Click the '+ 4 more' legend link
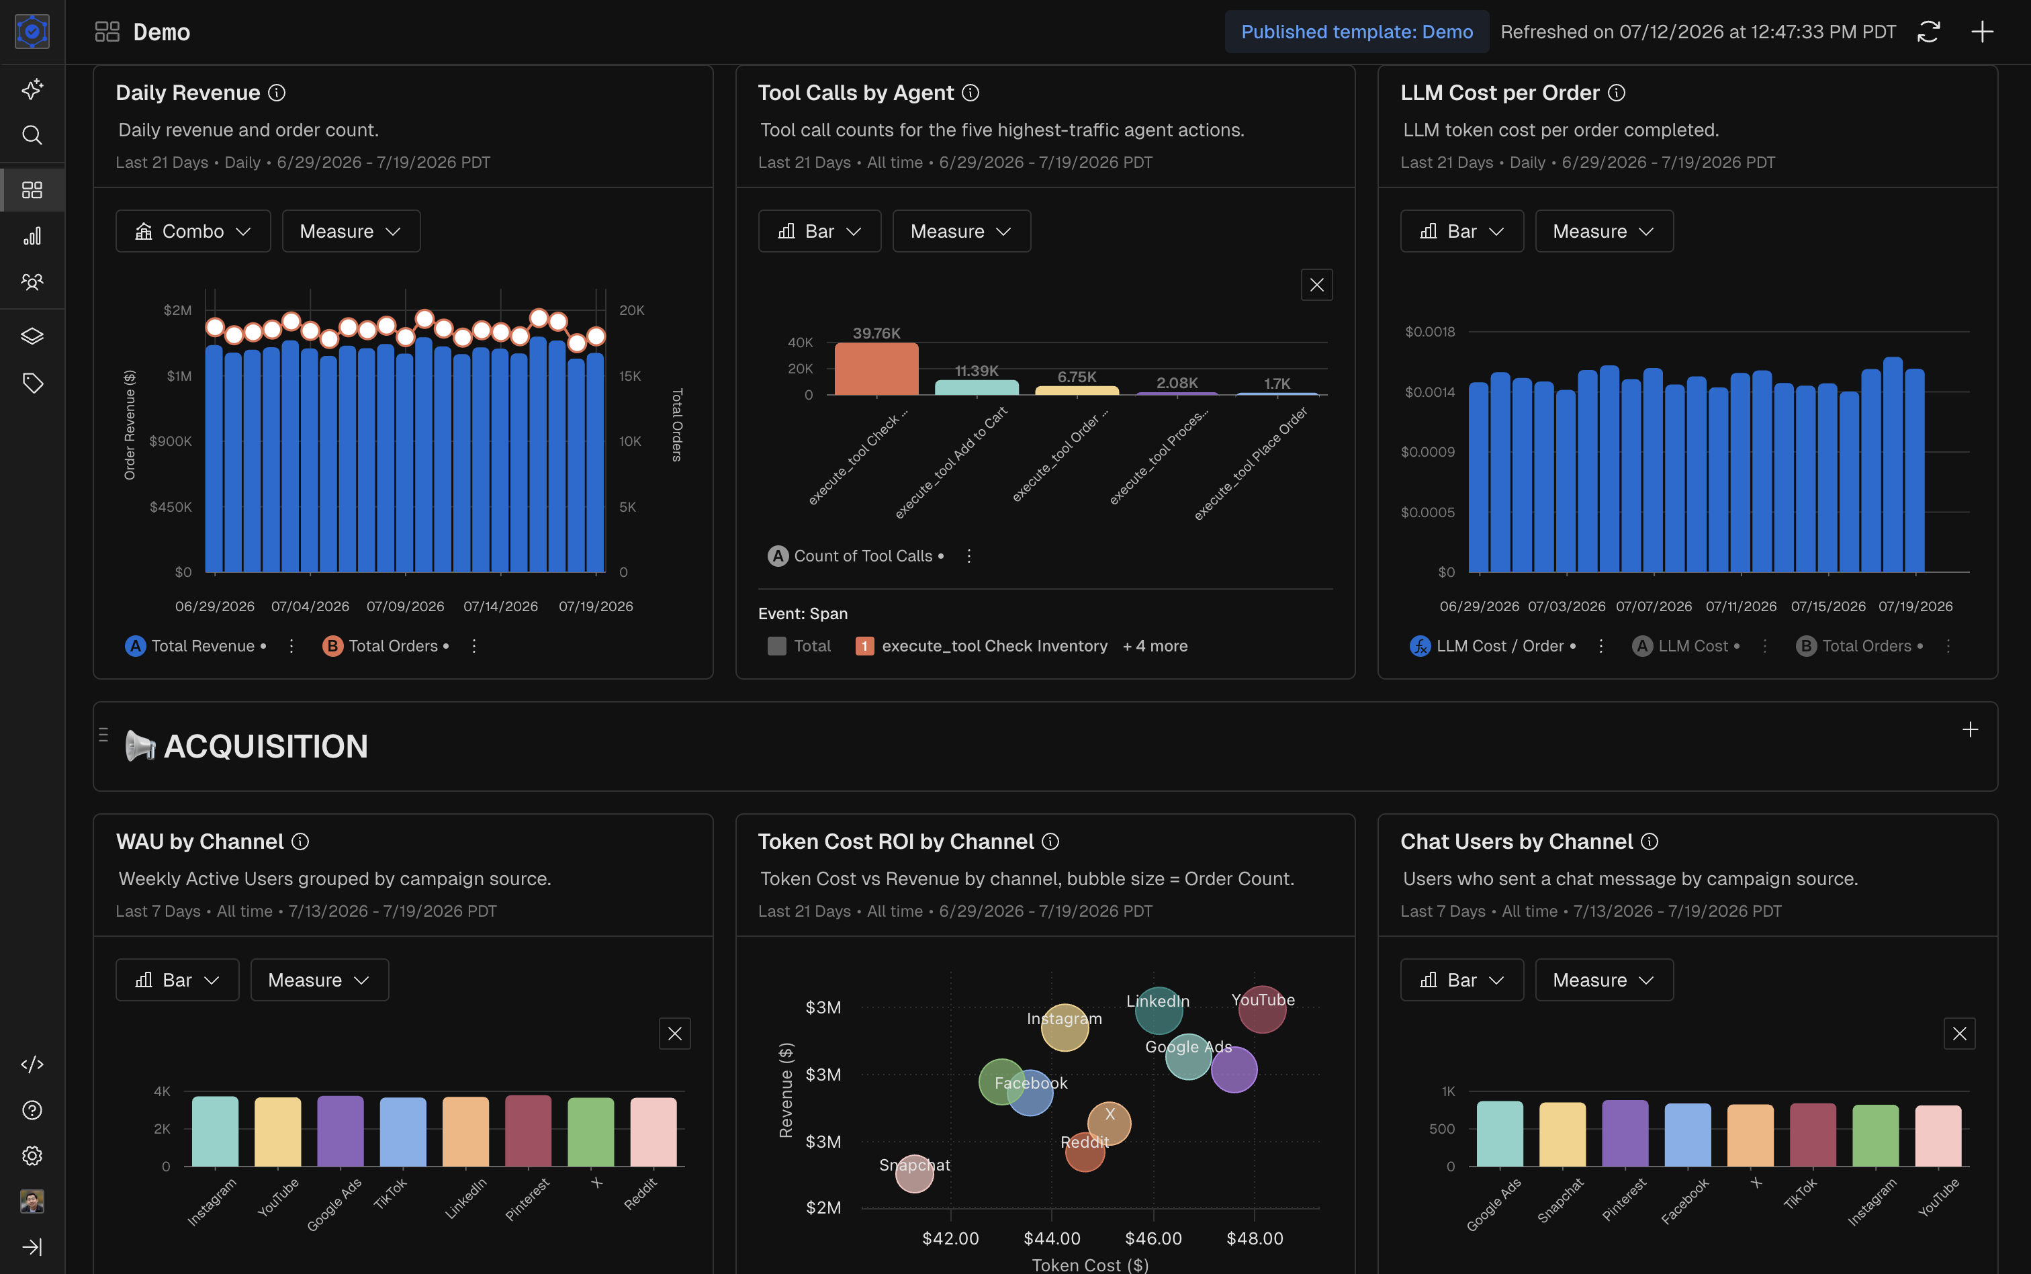The height and width of the screenshot is (1274, 2031). [x=1155, y=646]
